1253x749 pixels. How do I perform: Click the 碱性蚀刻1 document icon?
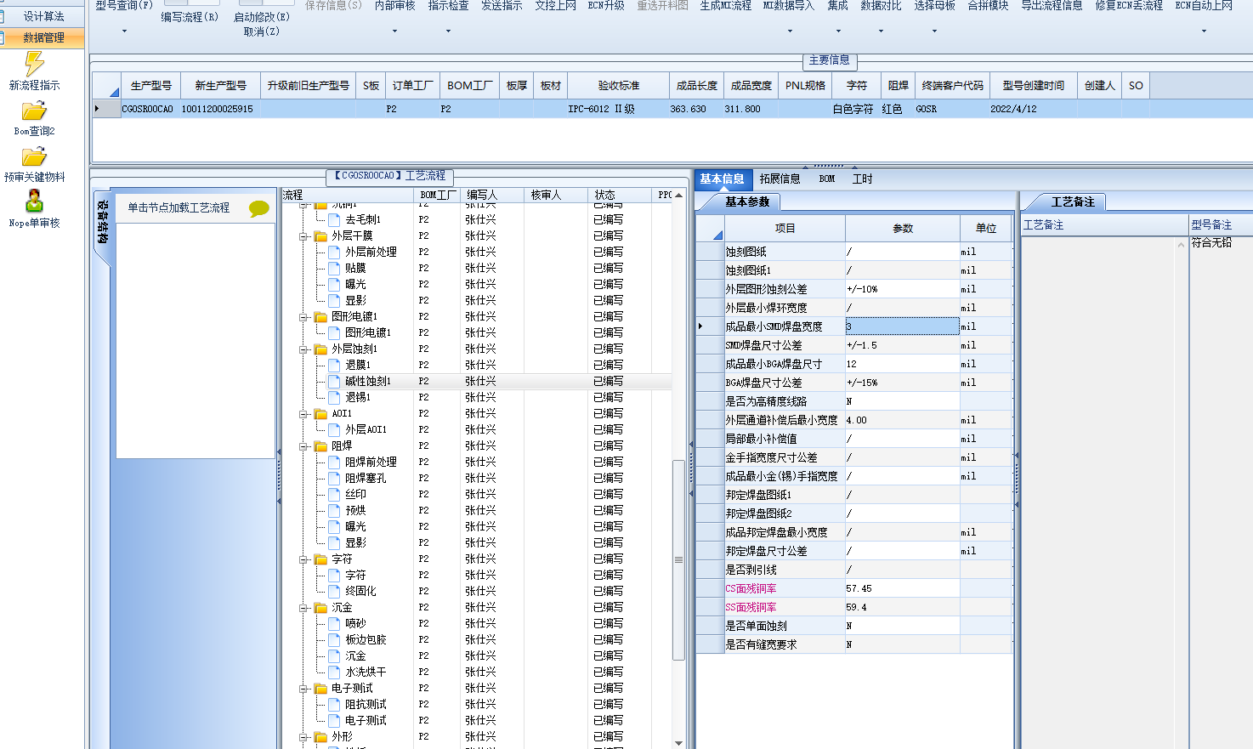(334, 381)
